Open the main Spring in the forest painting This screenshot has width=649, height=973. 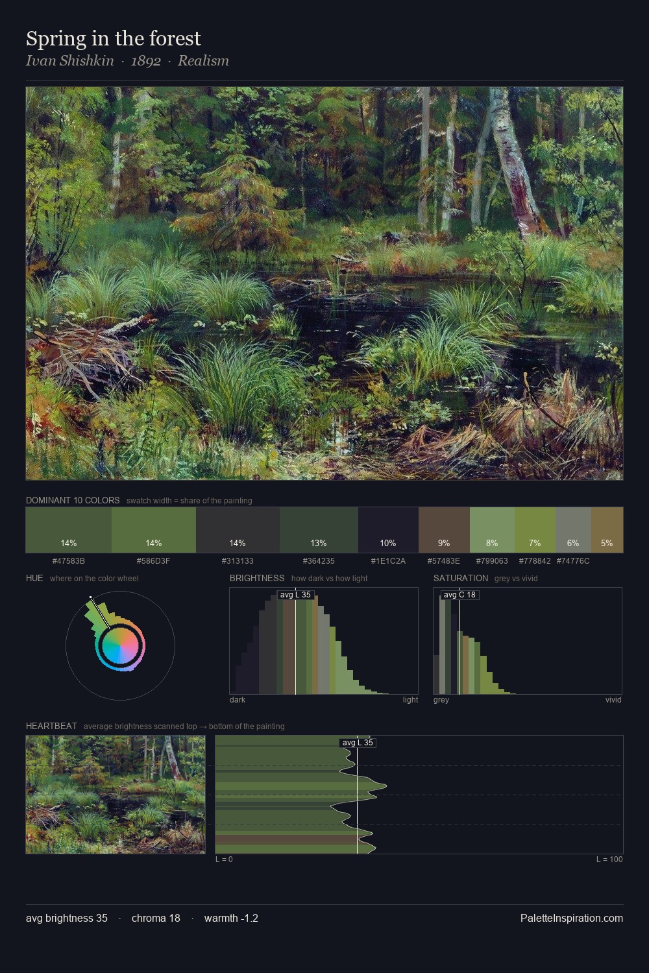[324, 283]
